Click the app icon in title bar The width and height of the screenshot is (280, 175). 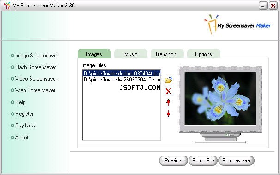click(x=7, y=6)
